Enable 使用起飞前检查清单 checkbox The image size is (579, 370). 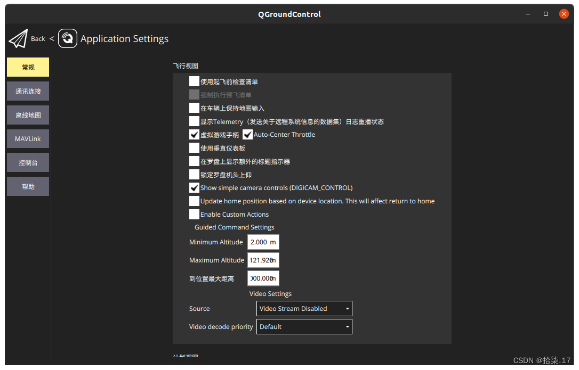pos(195,81)
